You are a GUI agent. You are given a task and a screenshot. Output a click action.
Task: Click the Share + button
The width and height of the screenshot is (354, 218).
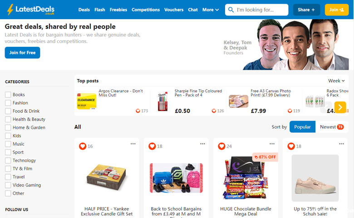tap(306, 10)
